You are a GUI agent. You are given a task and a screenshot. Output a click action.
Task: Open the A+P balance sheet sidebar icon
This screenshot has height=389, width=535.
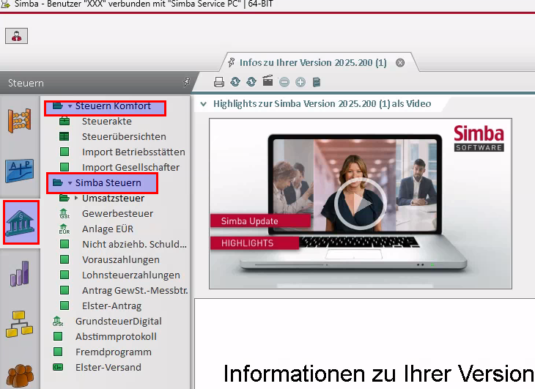(20, 170)
